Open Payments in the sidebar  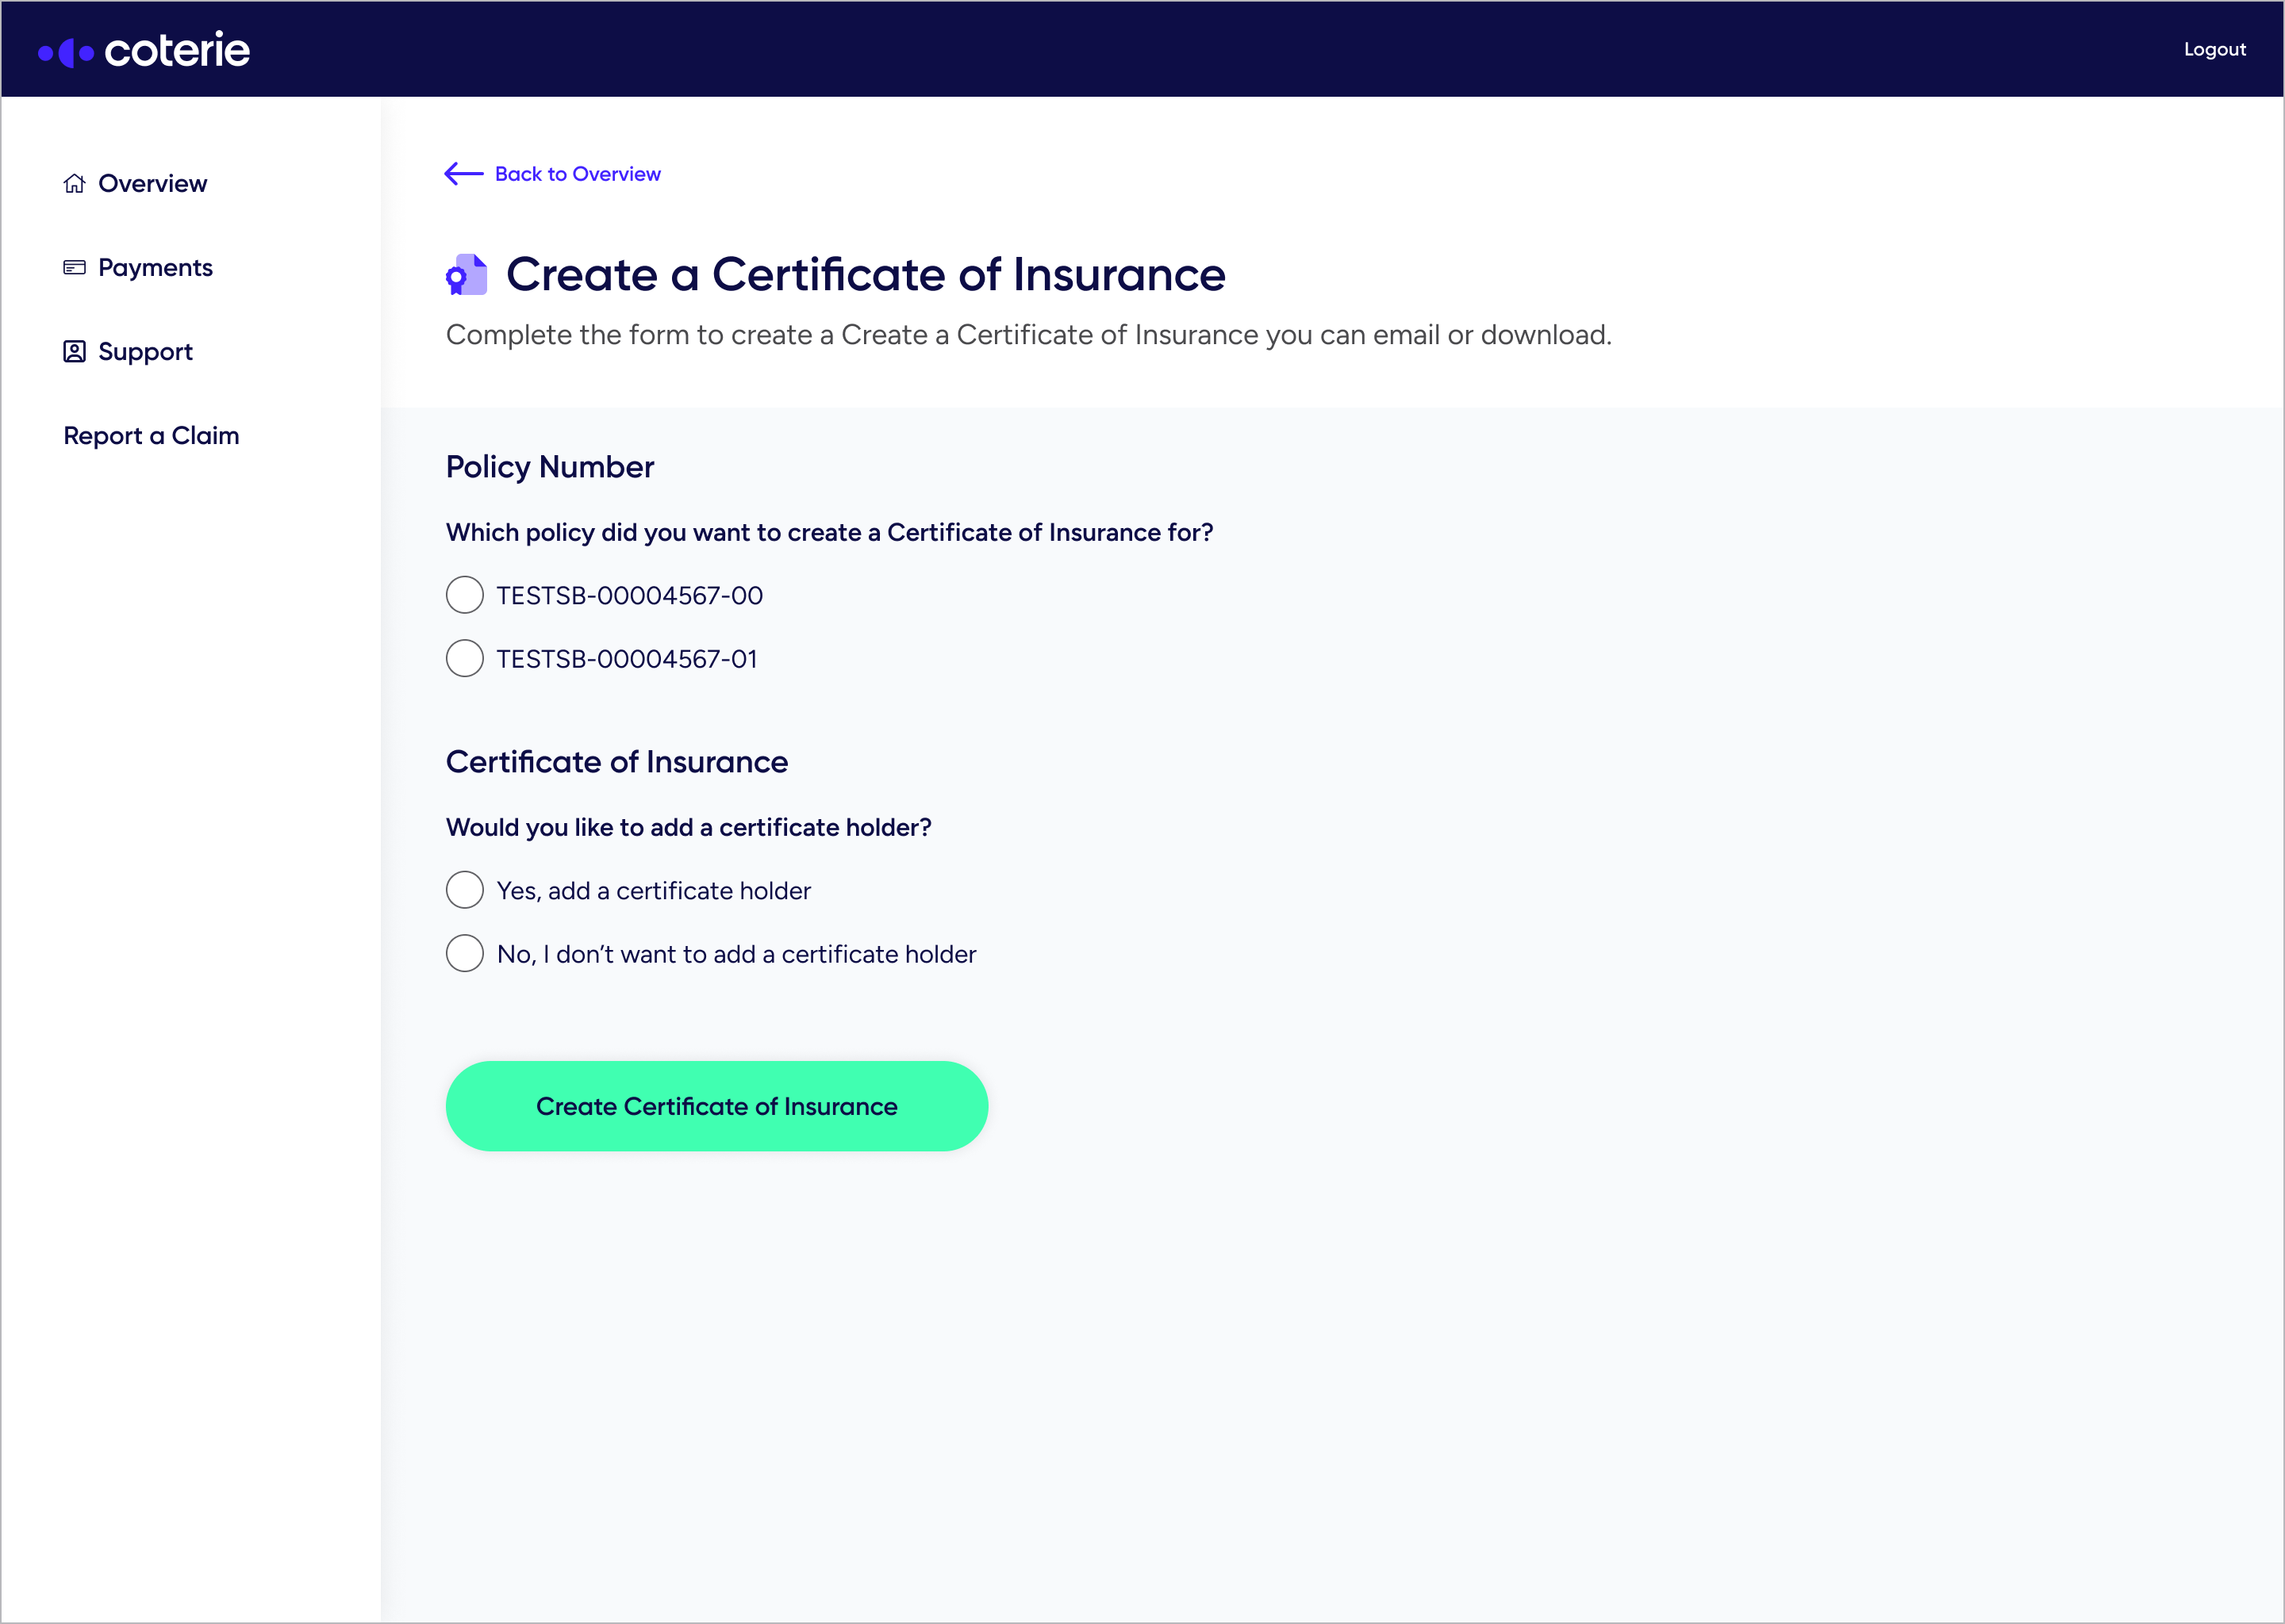click(155, 268)
